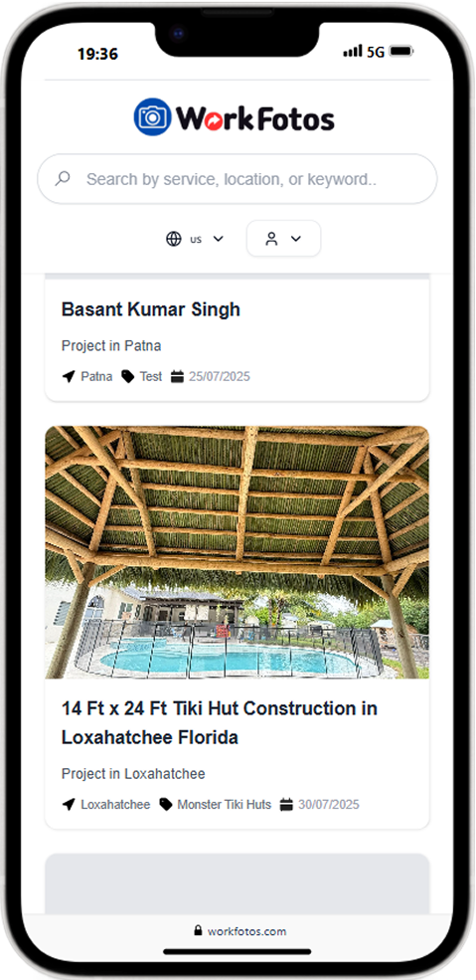Click the tag icon beside Monster Tiki Huts
This screenshot has width=476, height=980.
(165, 804)
